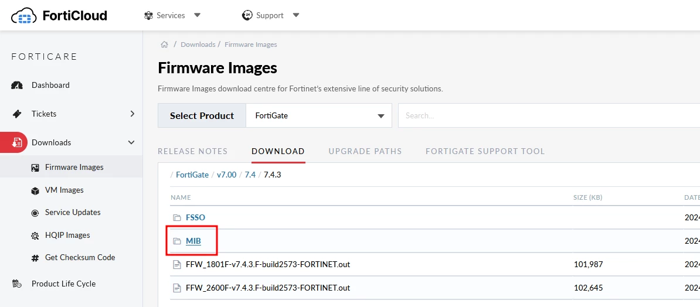The width and height of the screenshot is (700, 307).
Task: Click the home breadcrumb icon
Action: pyautogui.click(x=164, y=45)
